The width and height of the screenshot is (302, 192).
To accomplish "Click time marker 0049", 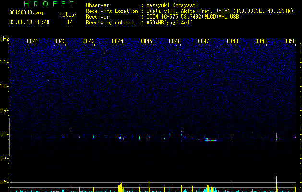I will 261,41.
